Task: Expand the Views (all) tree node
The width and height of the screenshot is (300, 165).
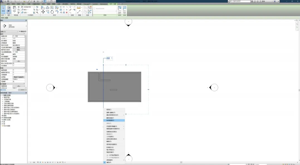Action: (1, 95)
